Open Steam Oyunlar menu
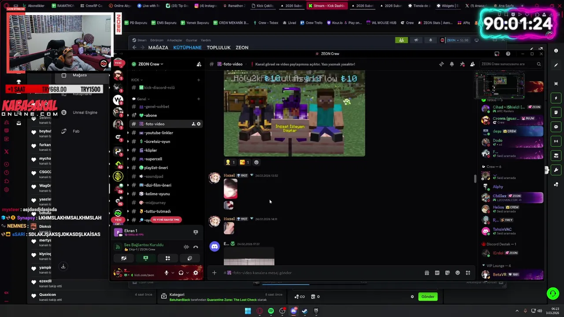Viewport: 564px width, 317px height. [191, 40]
